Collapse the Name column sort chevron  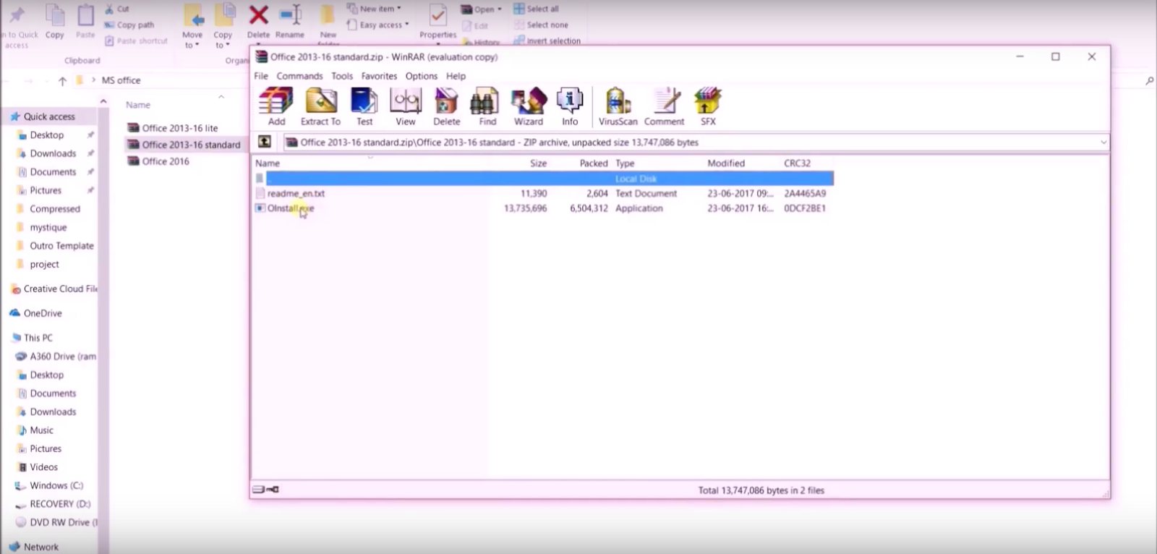221,97
